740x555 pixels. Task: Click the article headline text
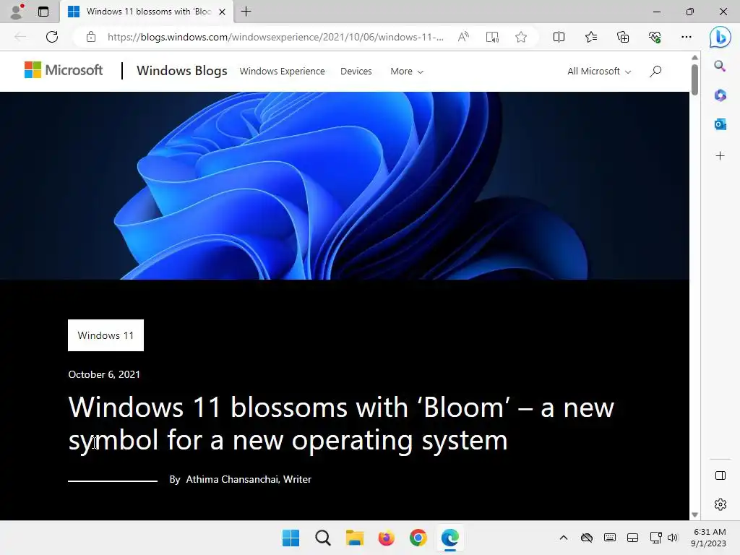tap(341, 423)
